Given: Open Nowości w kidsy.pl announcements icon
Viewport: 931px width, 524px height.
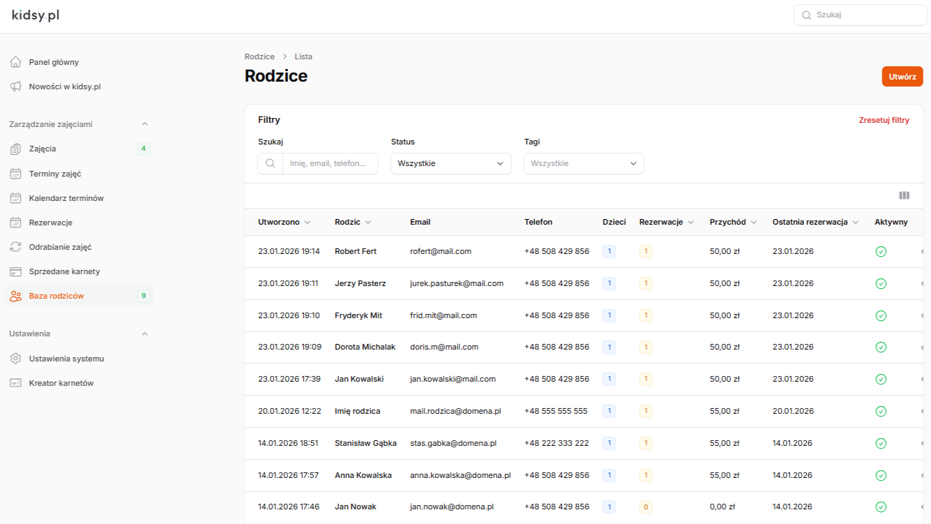Looking at the screenshot, I should pyautogui.click(x=15, y=87).
